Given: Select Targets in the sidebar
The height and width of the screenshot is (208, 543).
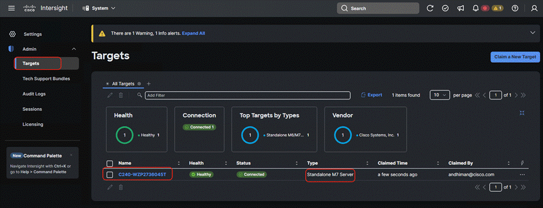Looking at the screenshot, I should pos(47,63).
